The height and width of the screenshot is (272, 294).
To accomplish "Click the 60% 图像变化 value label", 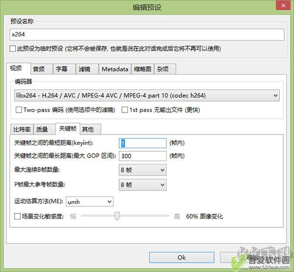I will point(204,217).
